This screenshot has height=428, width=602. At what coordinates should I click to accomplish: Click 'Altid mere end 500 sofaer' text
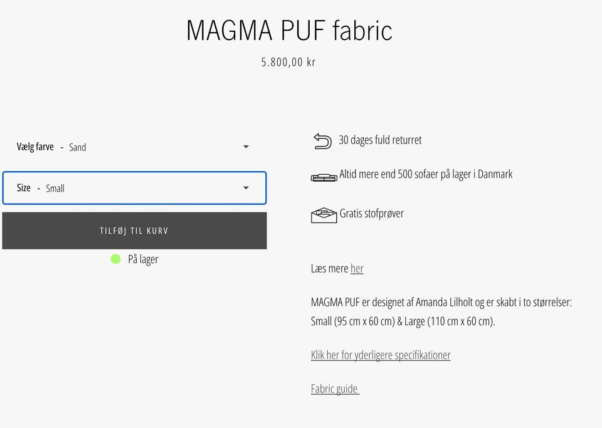[x=426, y=174]
